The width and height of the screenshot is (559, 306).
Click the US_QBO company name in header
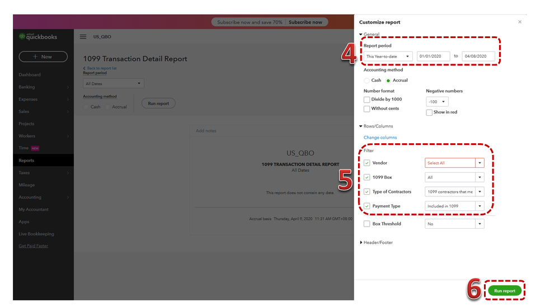pos(102,37)
